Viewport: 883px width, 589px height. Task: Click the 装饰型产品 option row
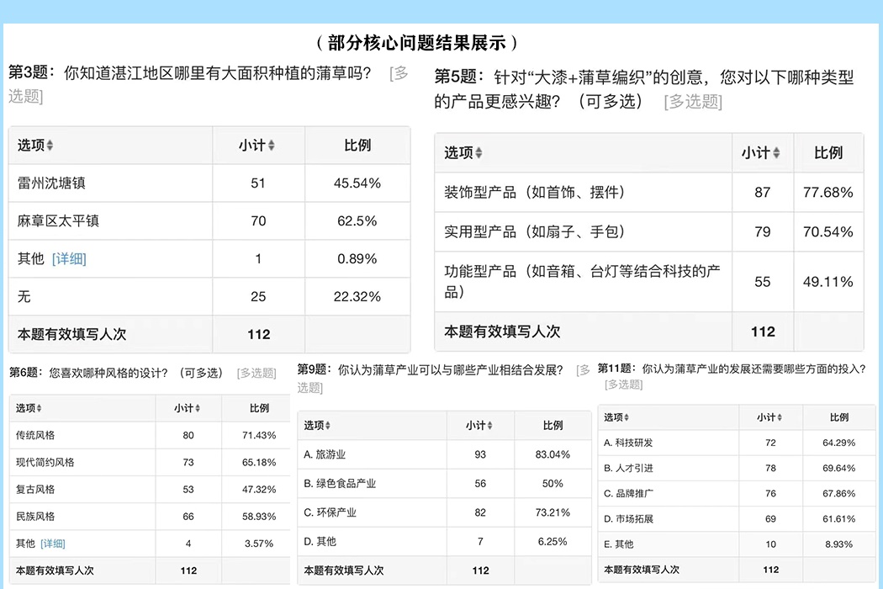(649, 192)
